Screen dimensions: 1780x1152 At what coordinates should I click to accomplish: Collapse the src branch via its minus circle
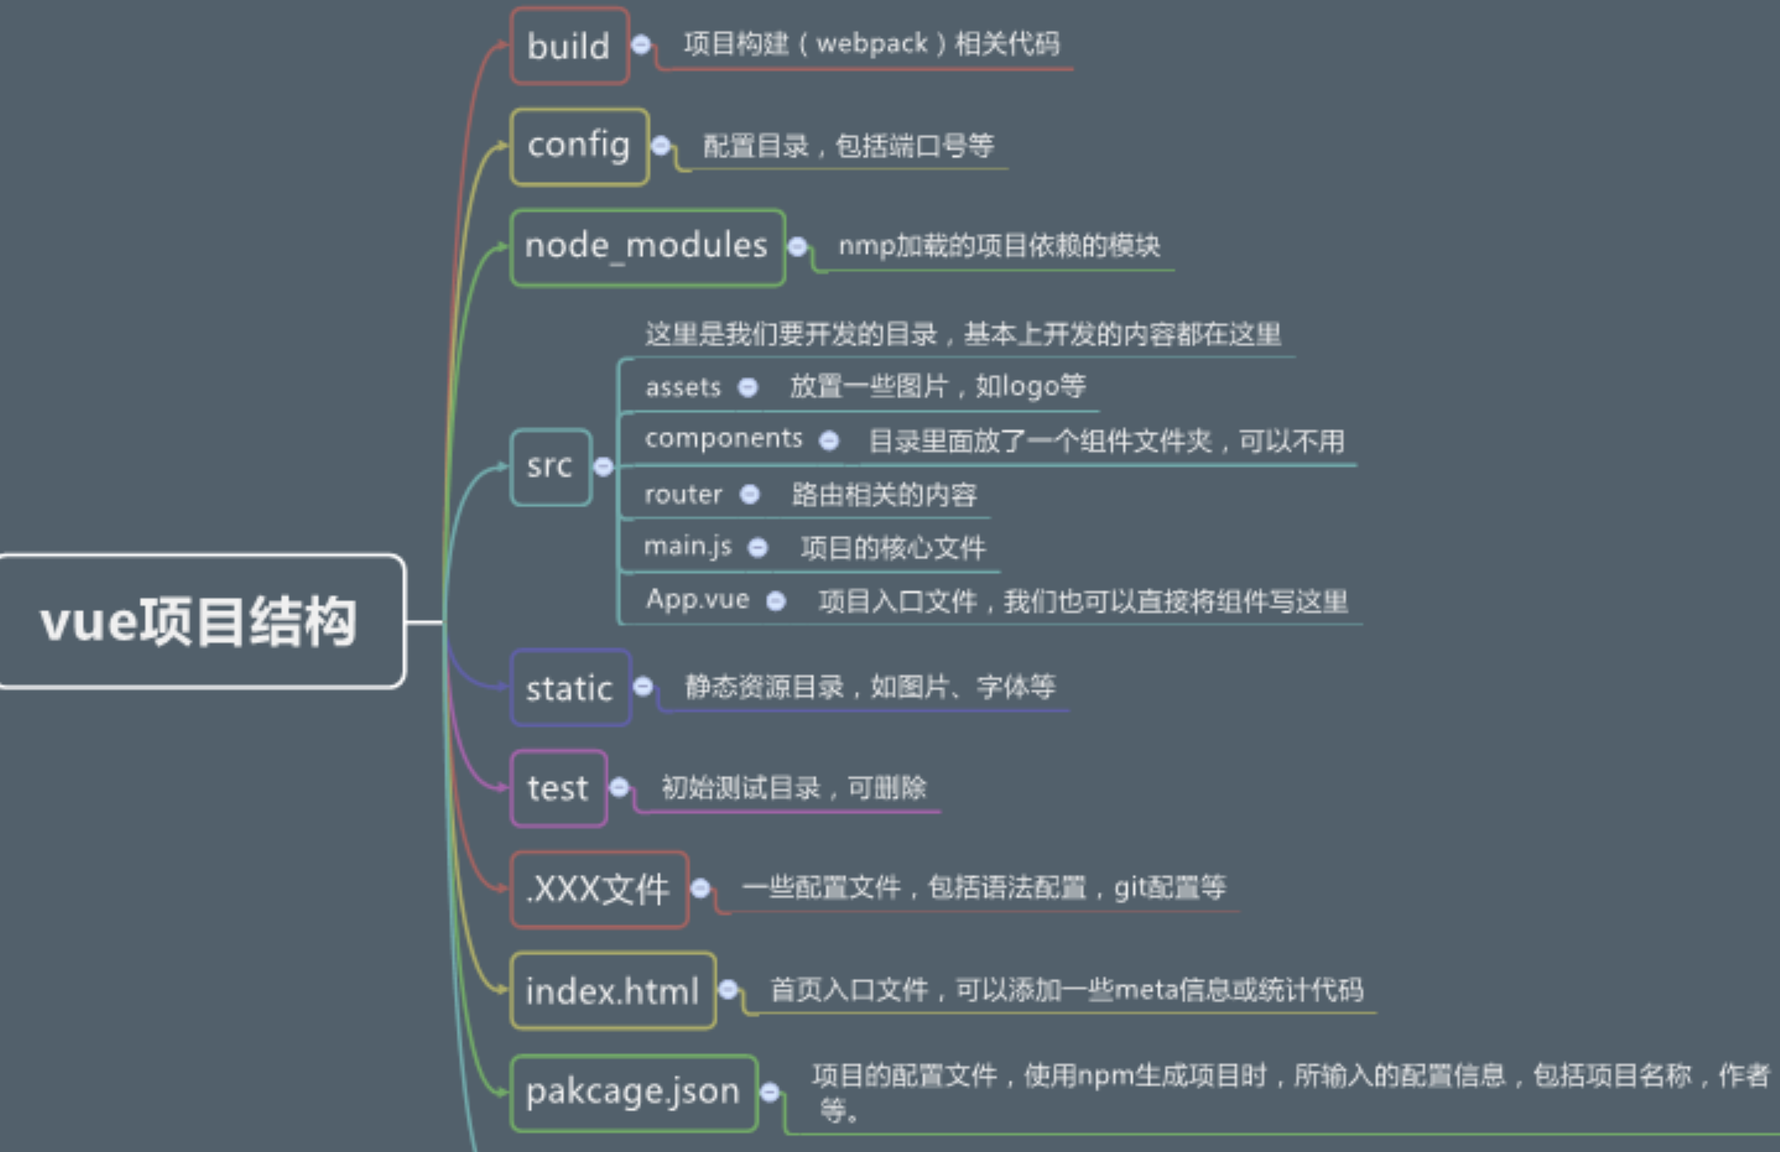(603, 466)
